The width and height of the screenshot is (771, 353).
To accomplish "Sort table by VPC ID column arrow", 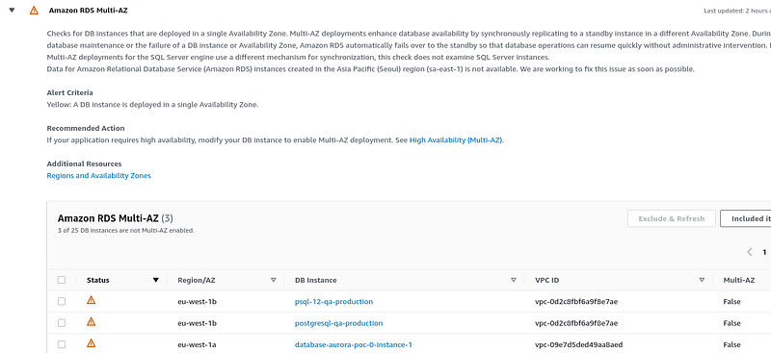I will (x=702, y=280).
